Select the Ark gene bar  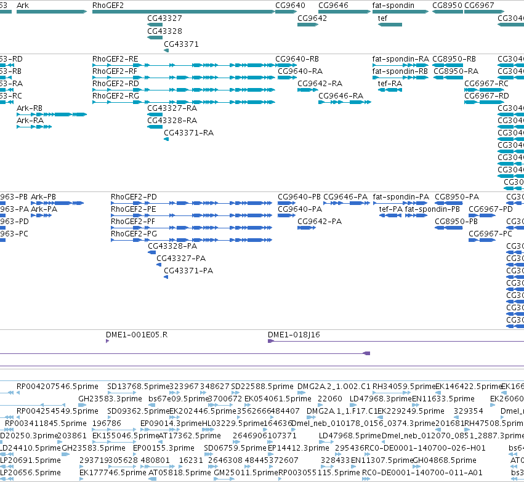click(x=52, y=12)
